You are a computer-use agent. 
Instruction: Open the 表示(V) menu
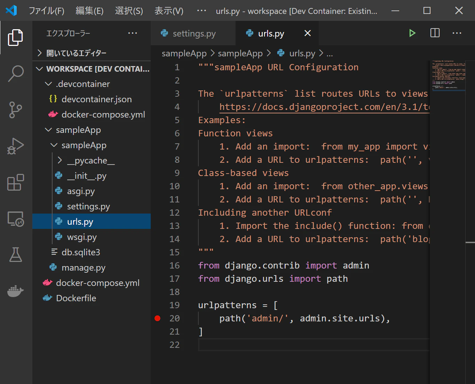[x=169, y=11]
